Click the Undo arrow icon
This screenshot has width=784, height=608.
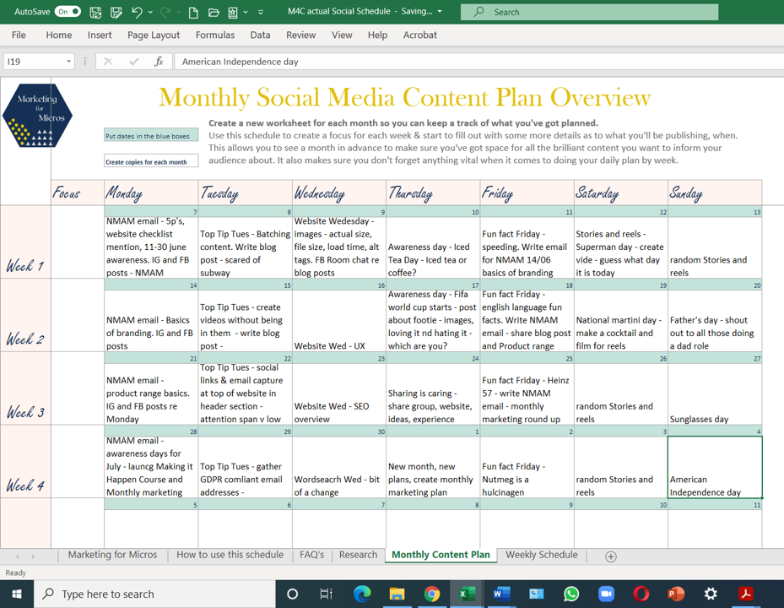[x=137, y=12]
